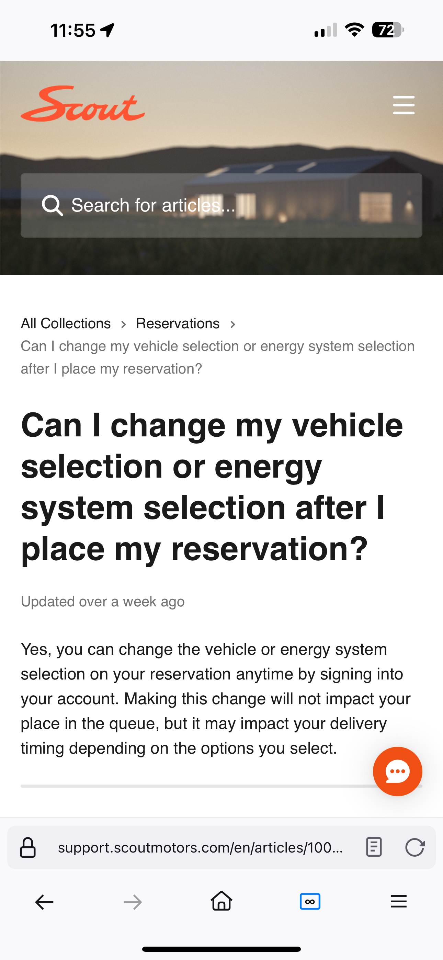Image resolution: width=443 pixels, height=960 pixels.
Task: Tap the search magnifier icon
Action: pos(52,205)
